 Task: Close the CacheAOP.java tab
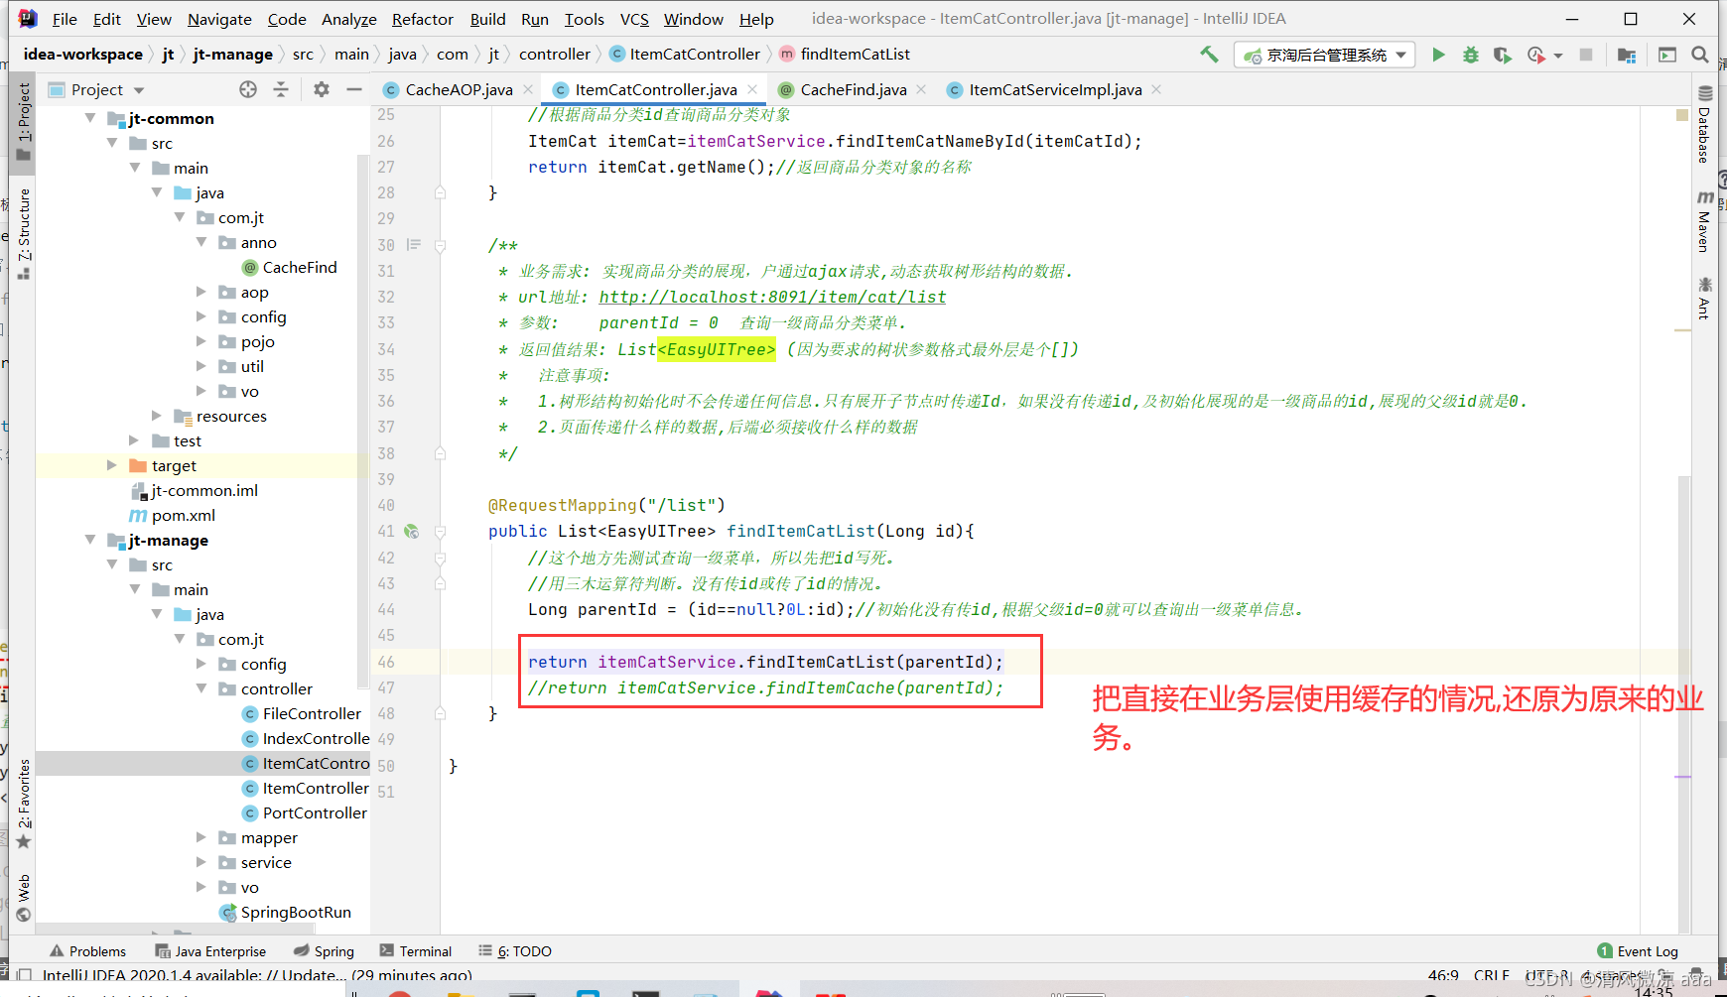(528, 89)
